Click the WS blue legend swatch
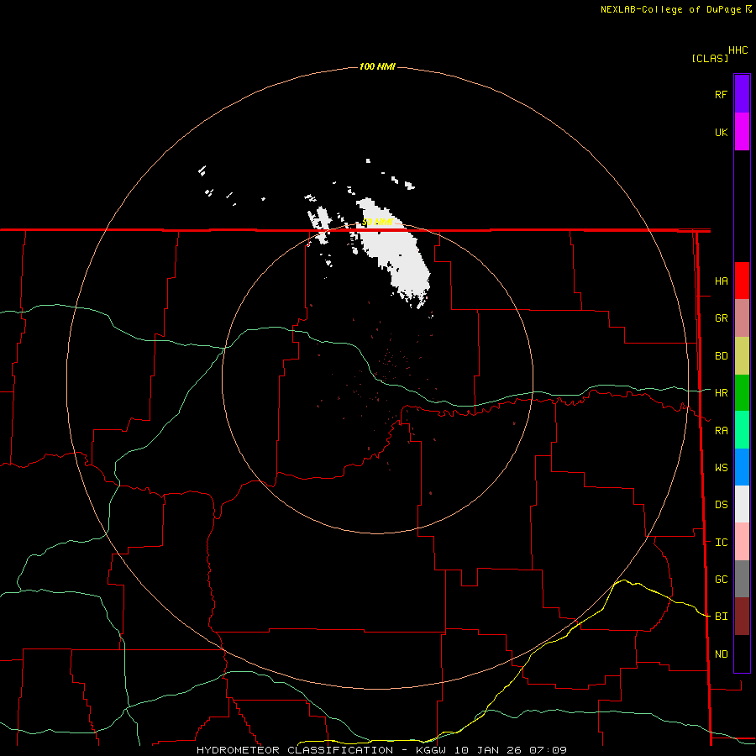Screen dimensions: 756x756 coord(742,467)
